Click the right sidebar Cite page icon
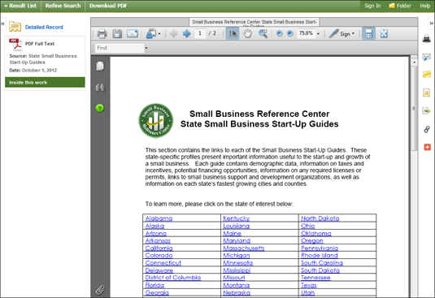435x298 pixels. 427,93
